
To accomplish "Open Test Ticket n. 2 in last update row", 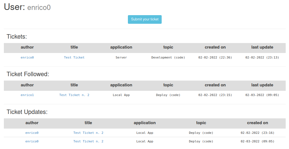I will (88, 142).
